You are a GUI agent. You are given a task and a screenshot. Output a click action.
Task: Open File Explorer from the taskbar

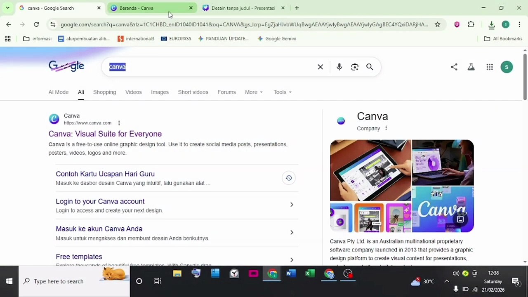[177, 273]
